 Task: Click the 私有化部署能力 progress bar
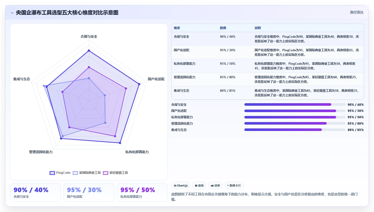click(295, 117)
